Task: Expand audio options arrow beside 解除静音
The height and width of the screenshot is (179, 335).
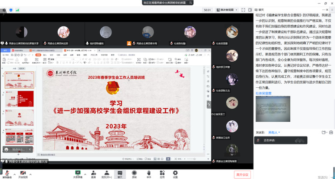Action: (14, 172)
